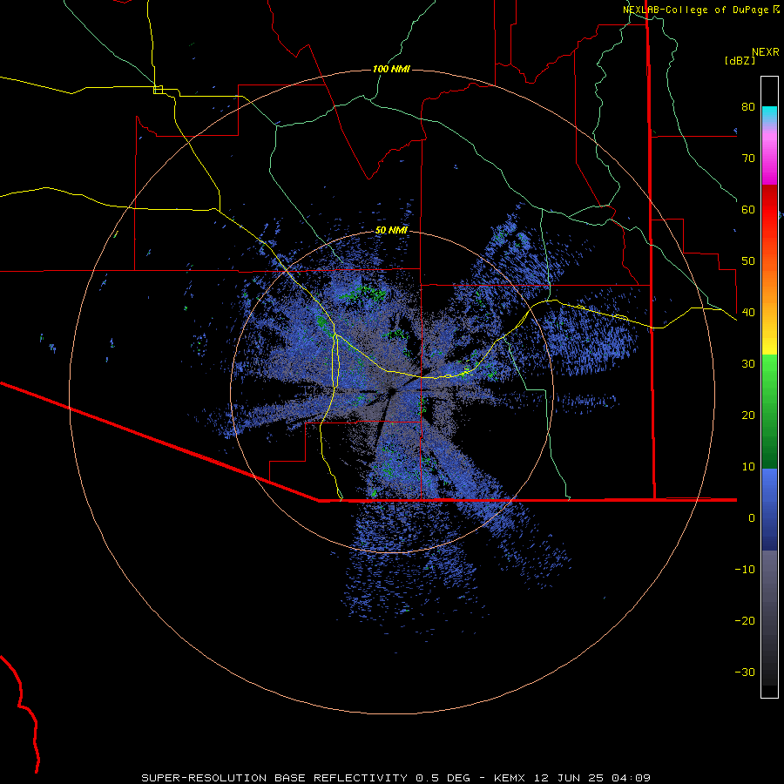
Task: Click the blue segment of the reflectivity color bar
Action: click(x=769, y=510)
